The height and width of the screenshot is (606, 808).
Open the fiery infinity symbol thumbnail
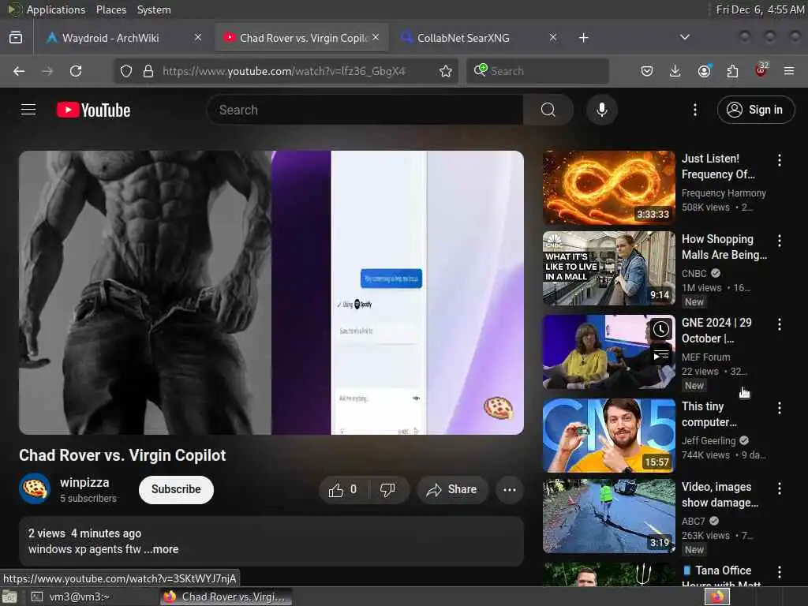pyautogui.click(x=608, y=188)
